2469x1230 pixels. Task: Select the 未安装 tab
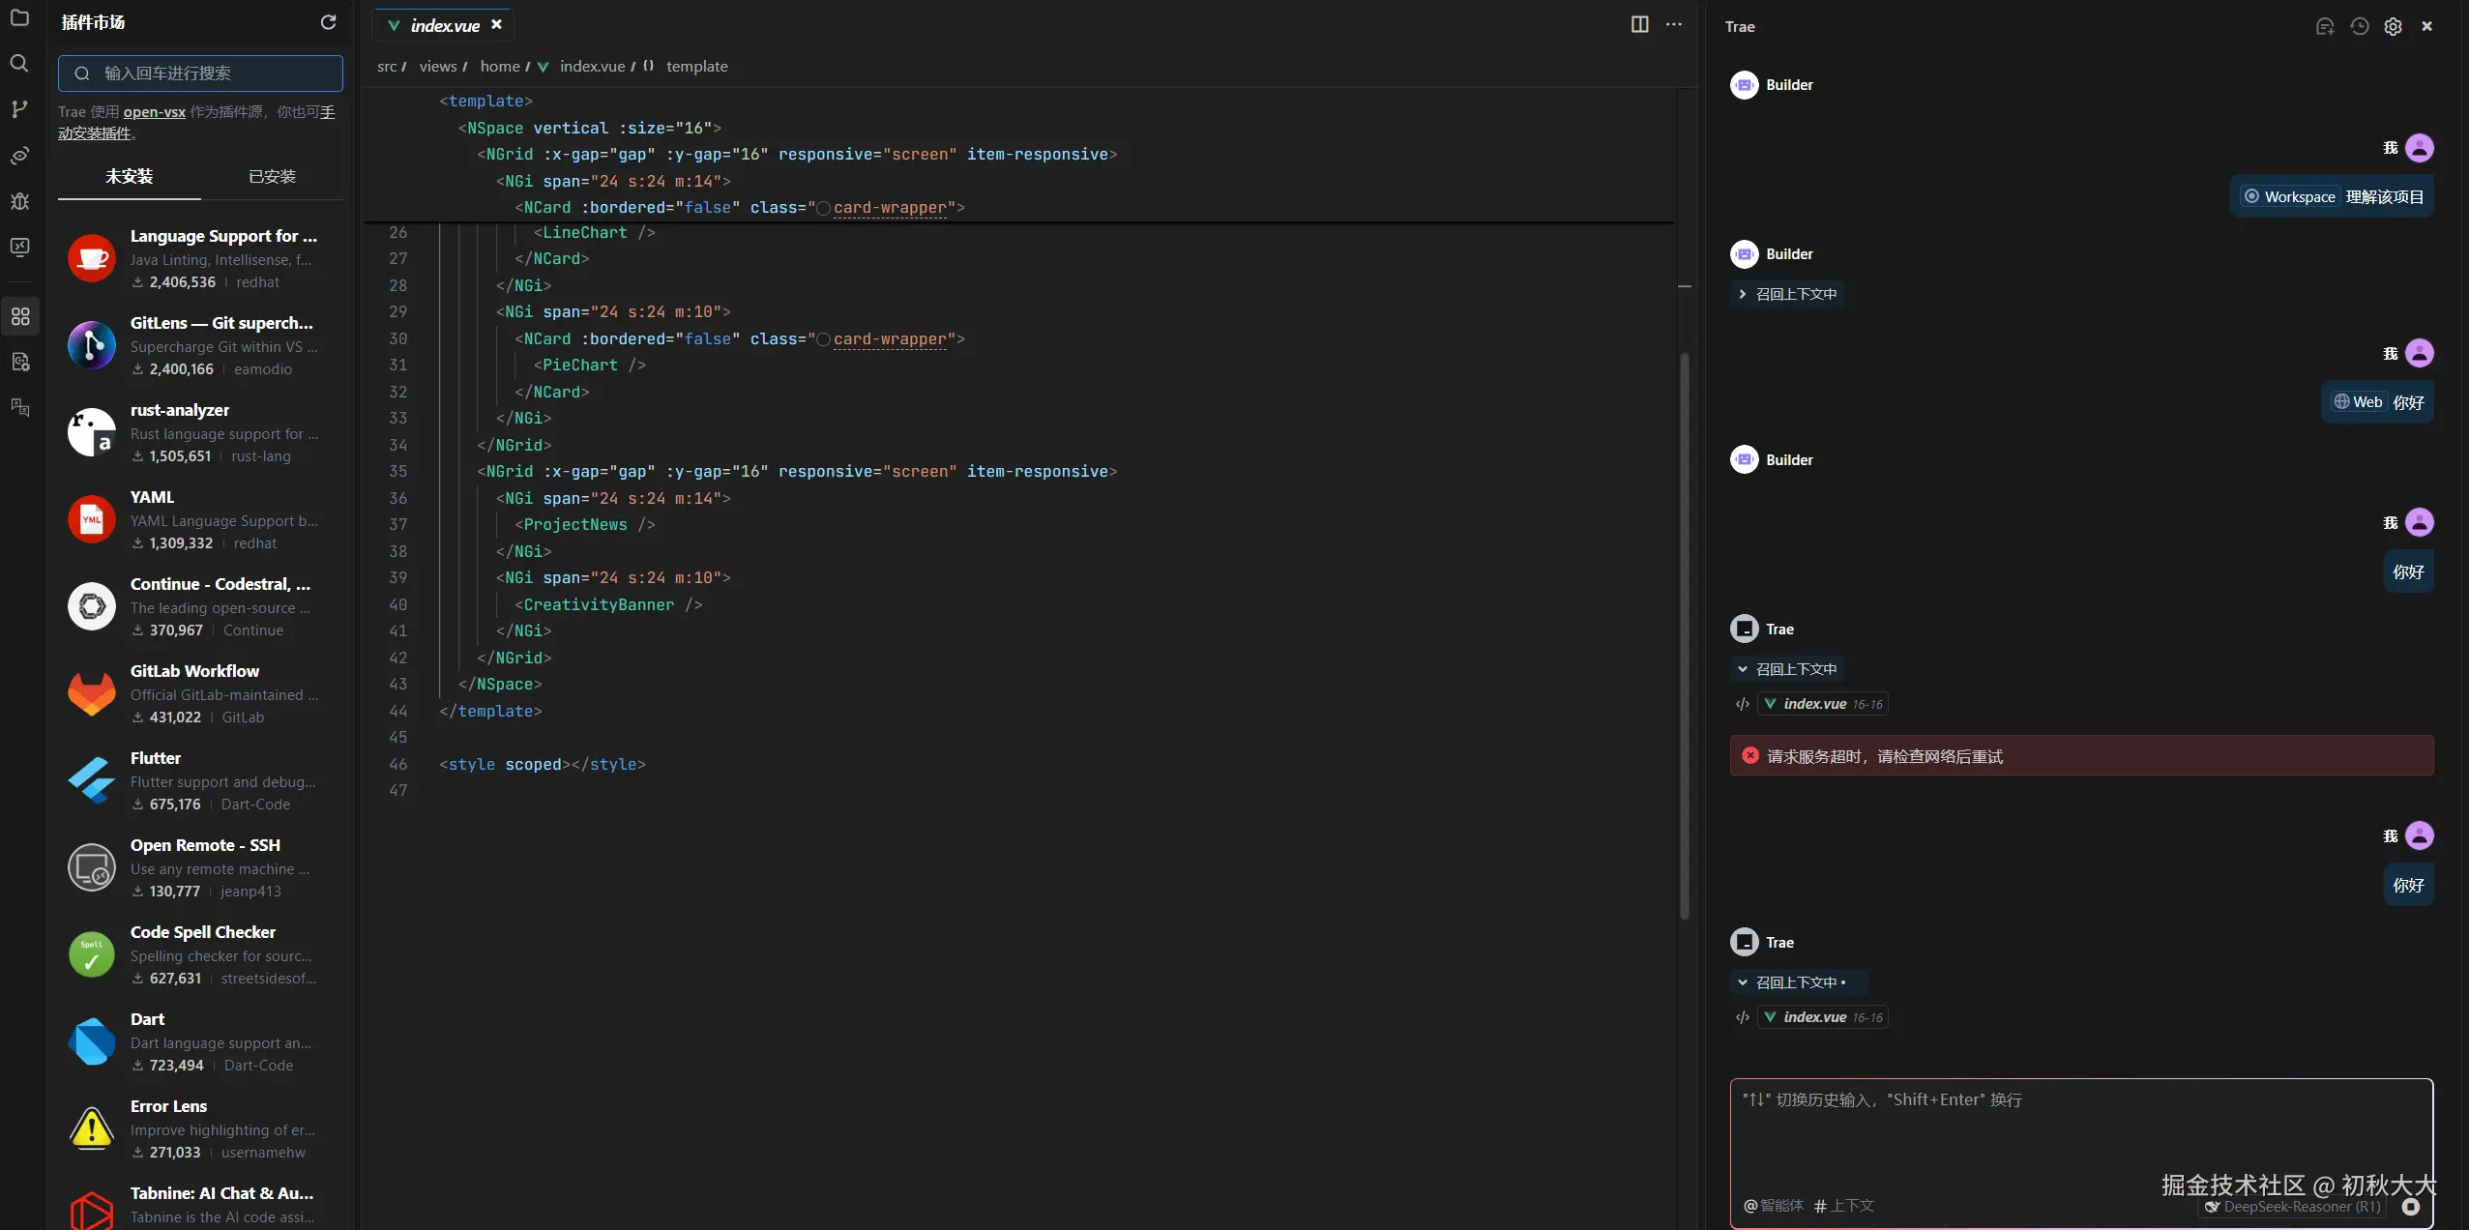click(x=129, y=177)
